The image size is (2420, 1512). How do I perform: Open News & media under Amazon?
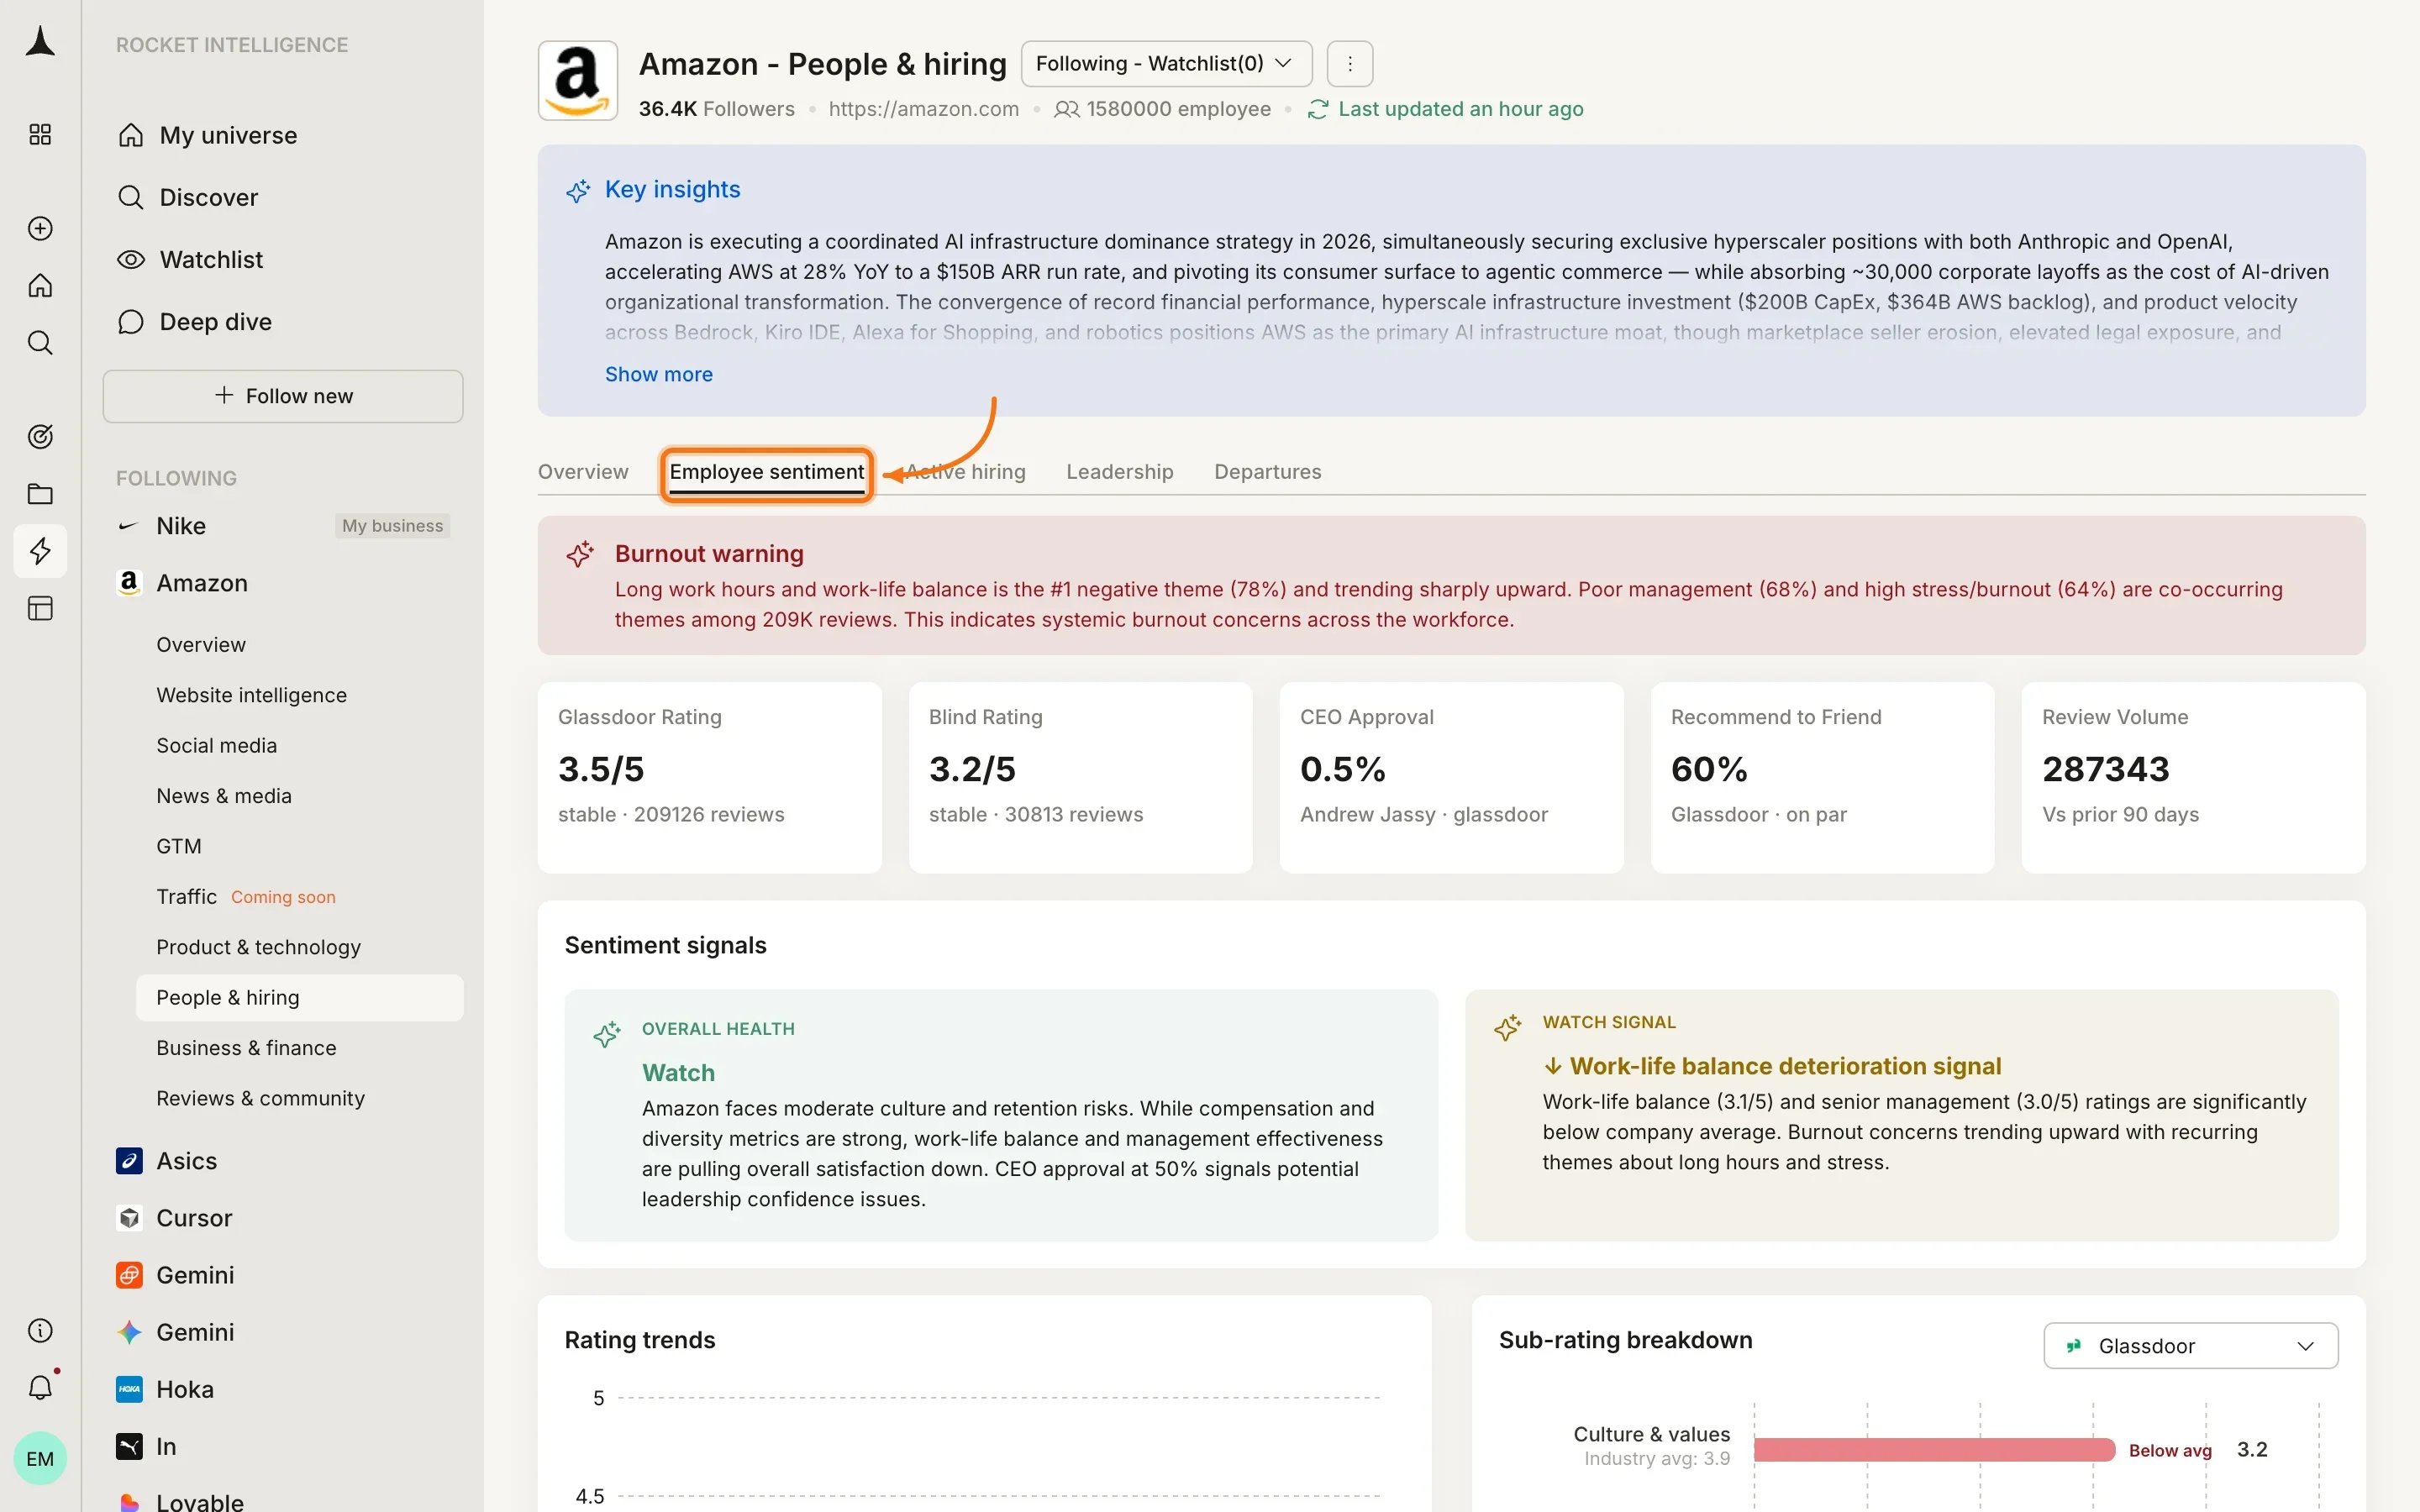[224, 796]
